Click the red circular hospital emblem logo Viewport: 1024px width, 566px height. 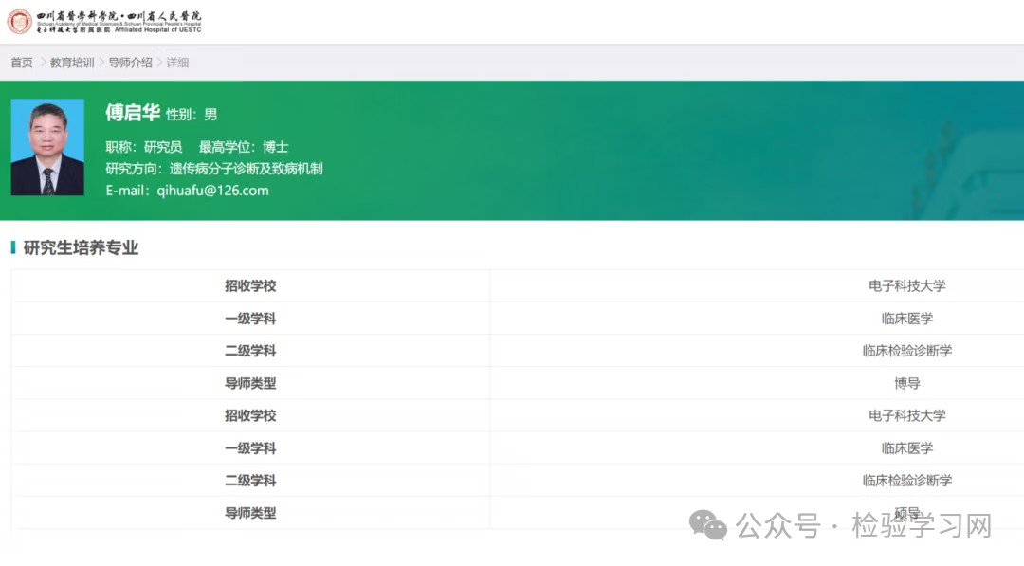19,22
